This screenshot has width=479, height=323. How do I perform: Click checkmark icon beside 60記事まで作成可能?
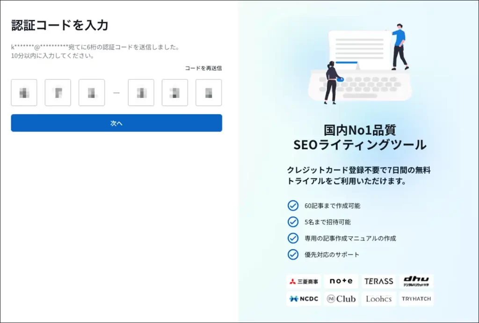293,206
